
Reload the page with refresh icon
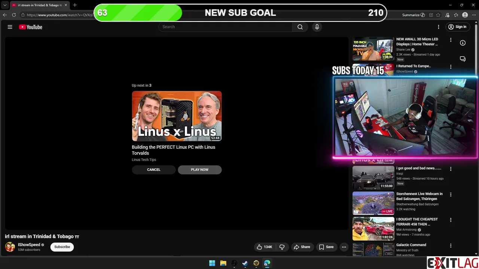point(14,15)
